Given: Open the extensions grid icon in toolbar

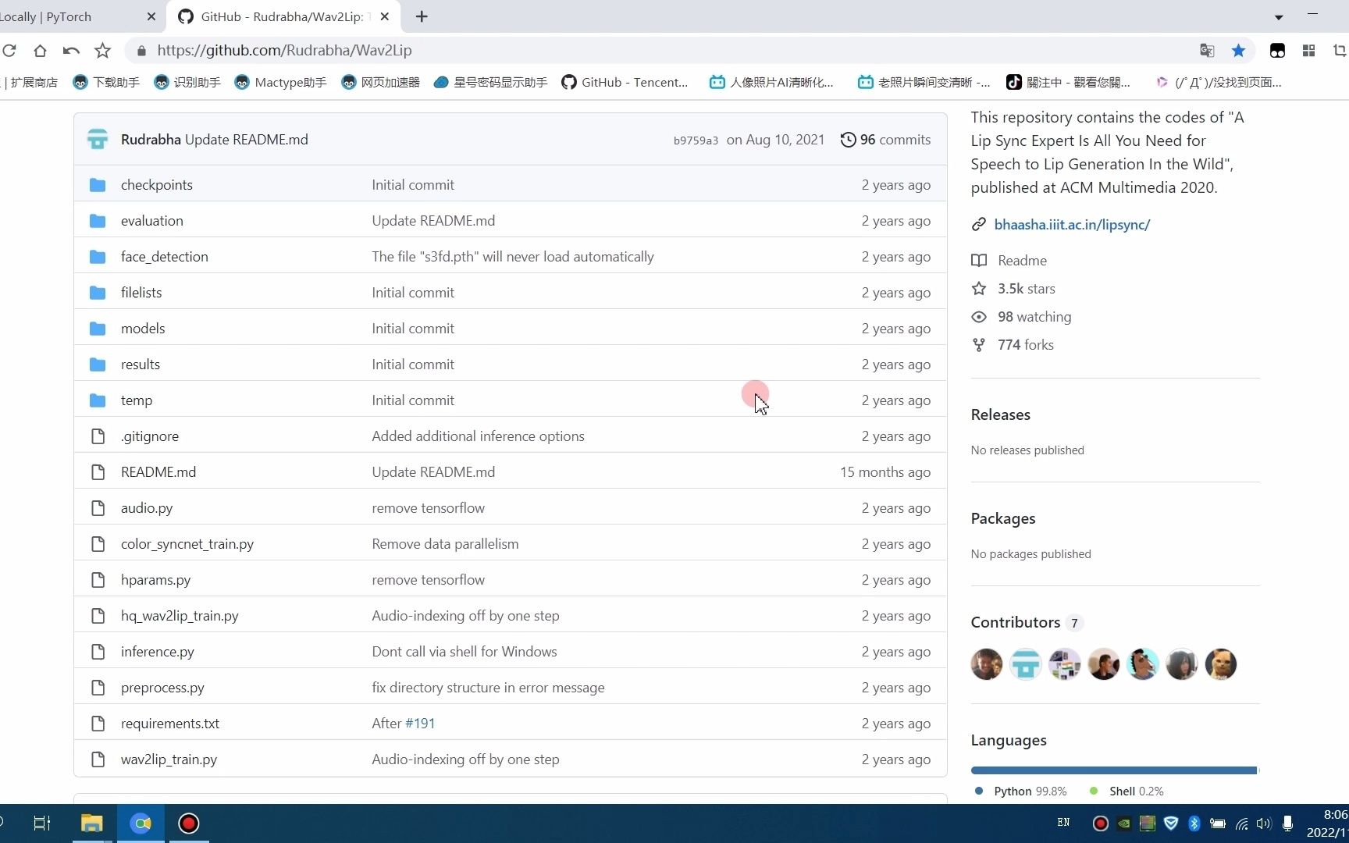Looking at the screenshot, I should point(1309,51).
